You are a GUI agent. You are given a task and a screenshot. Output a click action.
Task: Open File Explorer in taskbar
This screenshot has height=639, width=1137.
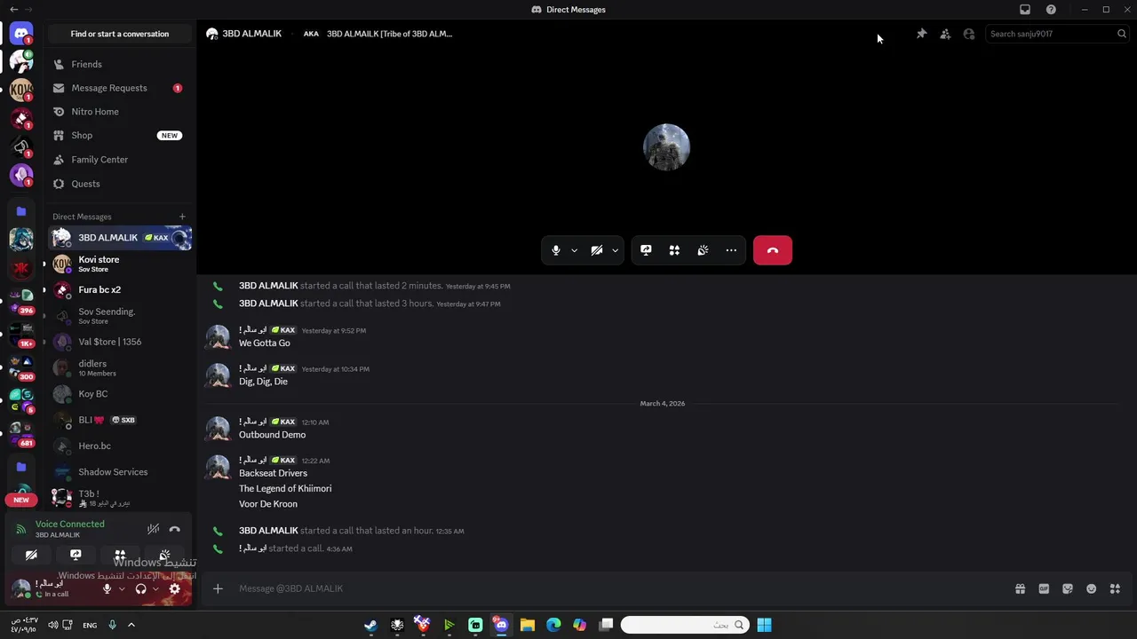[527, 625]
